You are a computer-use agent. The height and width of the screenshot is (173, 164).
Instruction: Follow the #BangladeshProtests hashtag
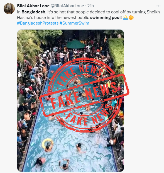point(38,23)
